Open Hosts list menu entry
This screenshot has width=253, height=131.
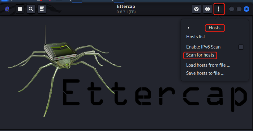pos(195,37)
